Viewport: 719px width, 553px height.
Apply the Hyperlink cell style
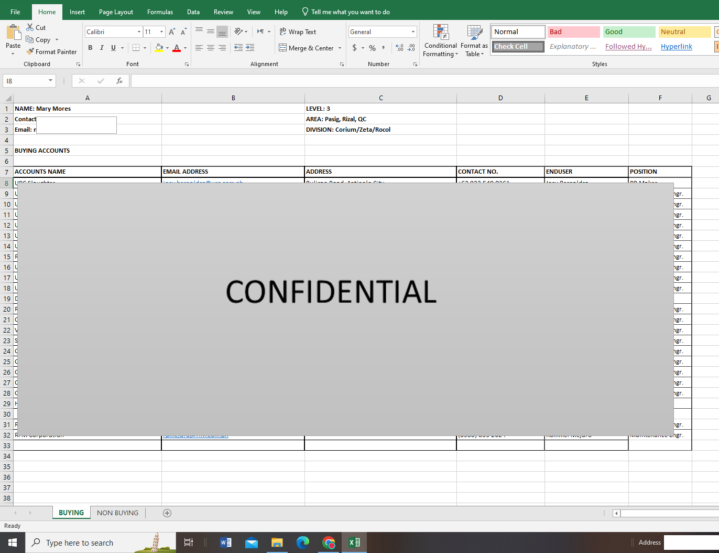(x=684, y=47)
